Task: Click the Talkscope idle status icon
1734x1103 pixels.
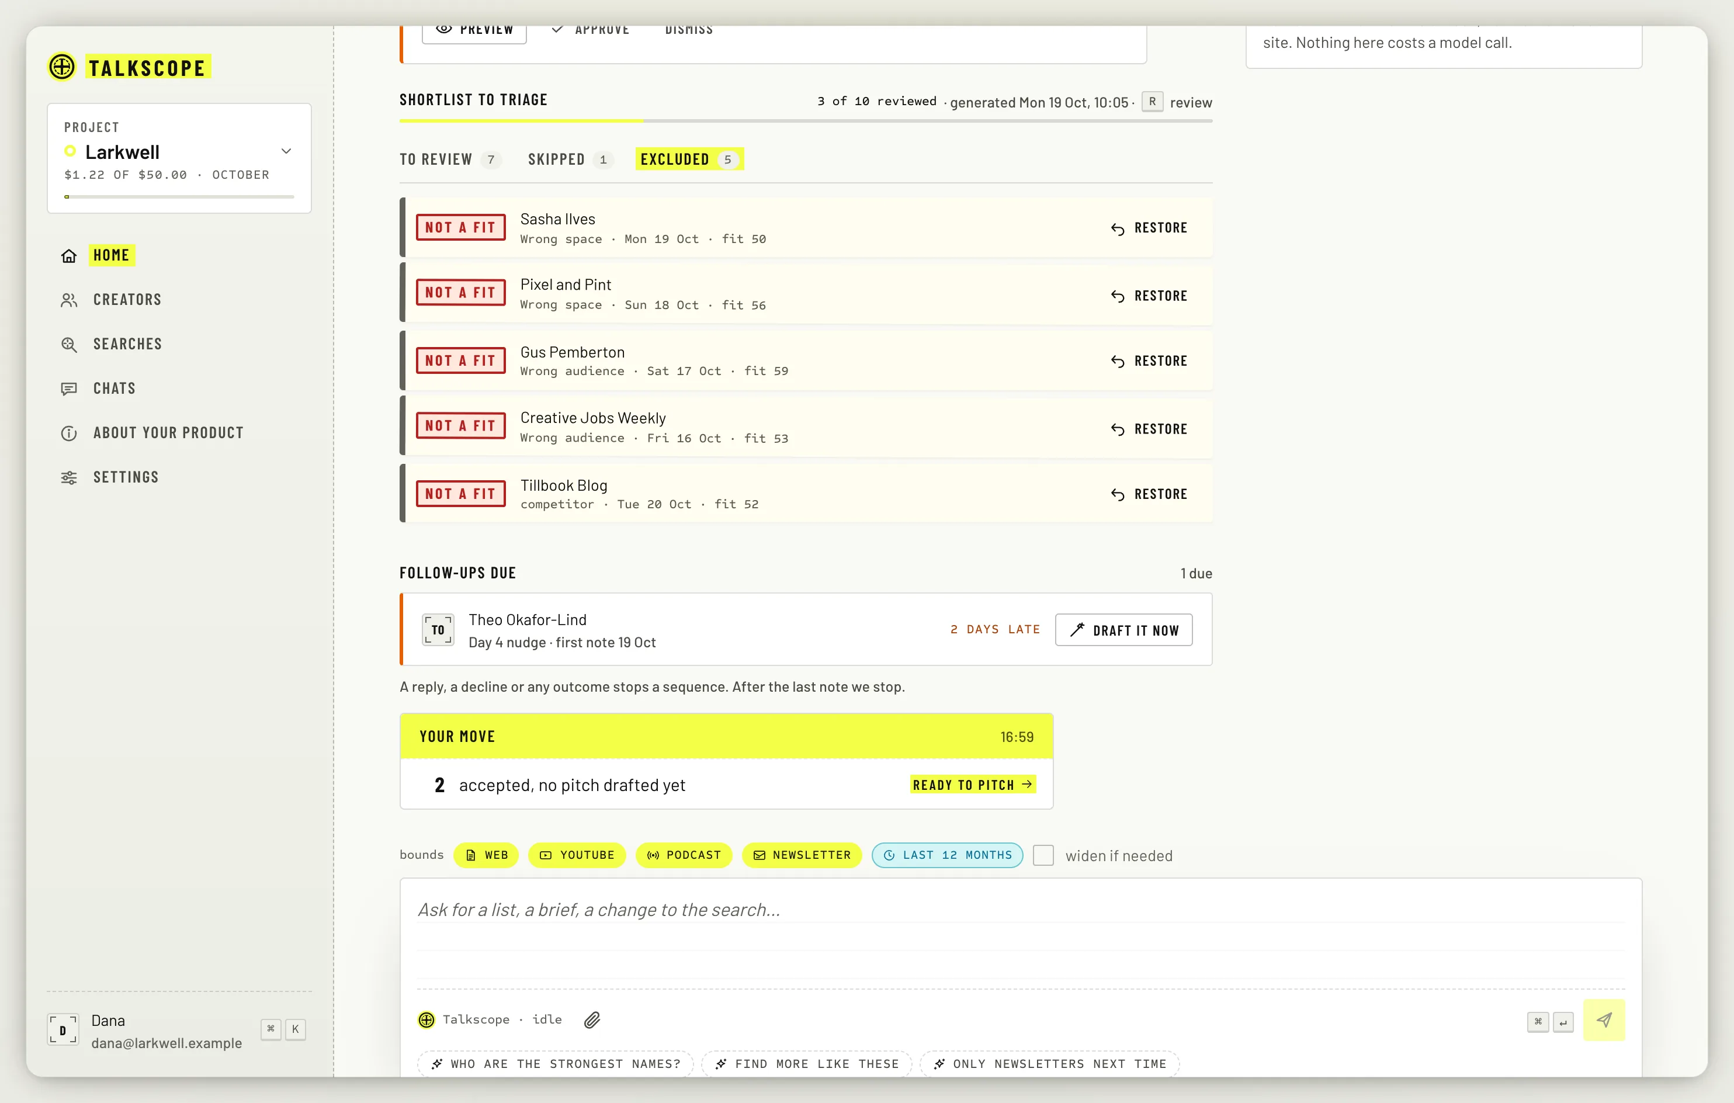Action: point(426,1020)
